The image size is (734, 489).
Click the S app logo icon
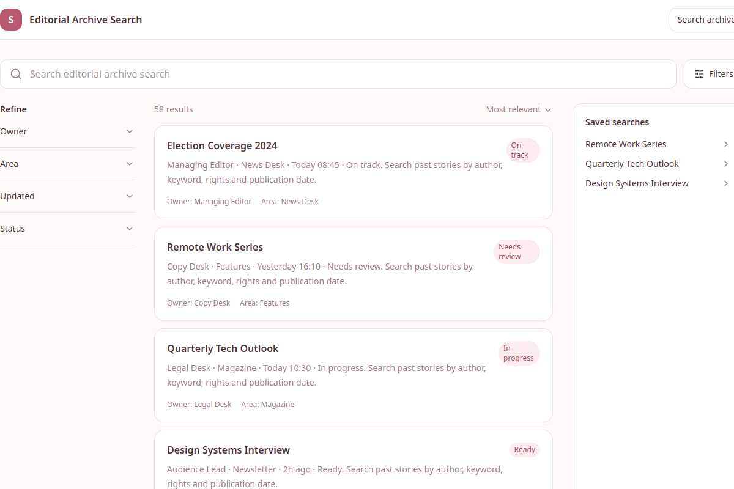tap(11, 20)
